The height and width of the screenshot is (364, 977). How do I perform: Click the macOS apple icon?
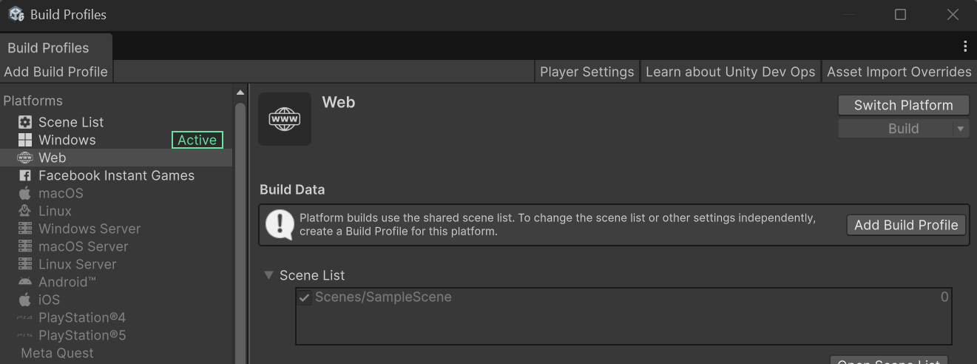tap(25, 193)
